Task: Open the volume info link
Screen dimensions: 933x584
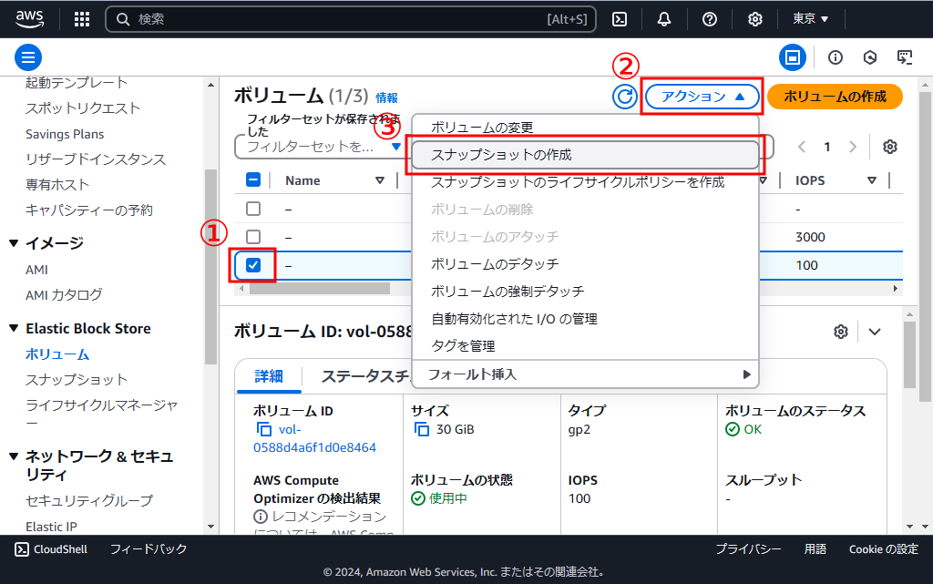Action: click(386, 97)
